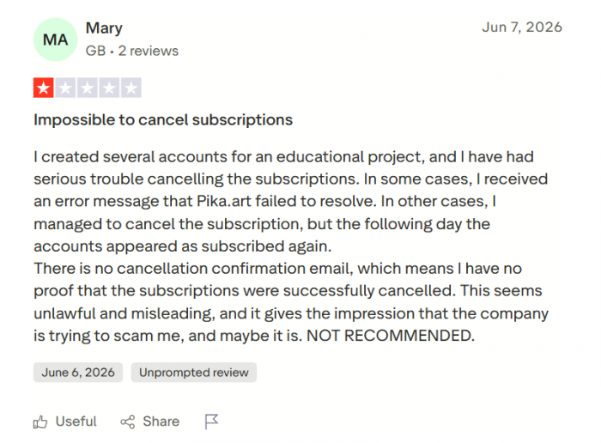Open 'Impossible to cancel subscriptions' review title
601x443 pixels.
point(163,120)
